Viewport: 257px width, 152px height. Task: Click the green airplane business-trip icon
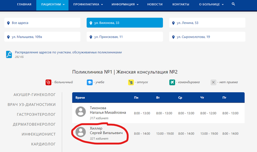(x=172, y=82)
